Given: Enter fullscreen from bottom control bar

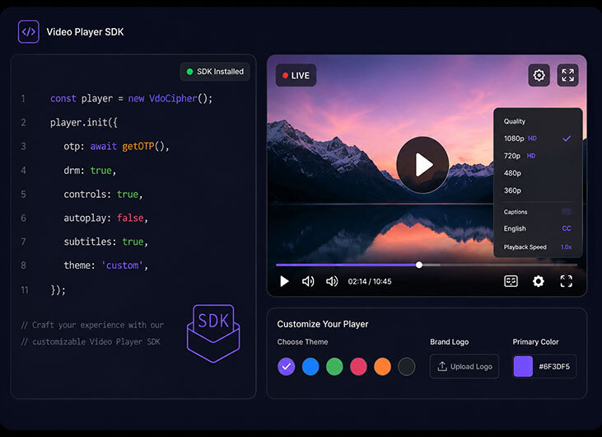Looking at the screenshot, I should (567, 281).
